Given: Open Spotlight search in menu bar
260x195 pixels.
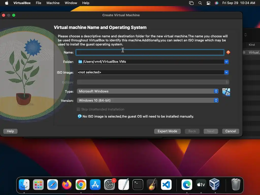Looking at the screenshot, I should point(200,3).
